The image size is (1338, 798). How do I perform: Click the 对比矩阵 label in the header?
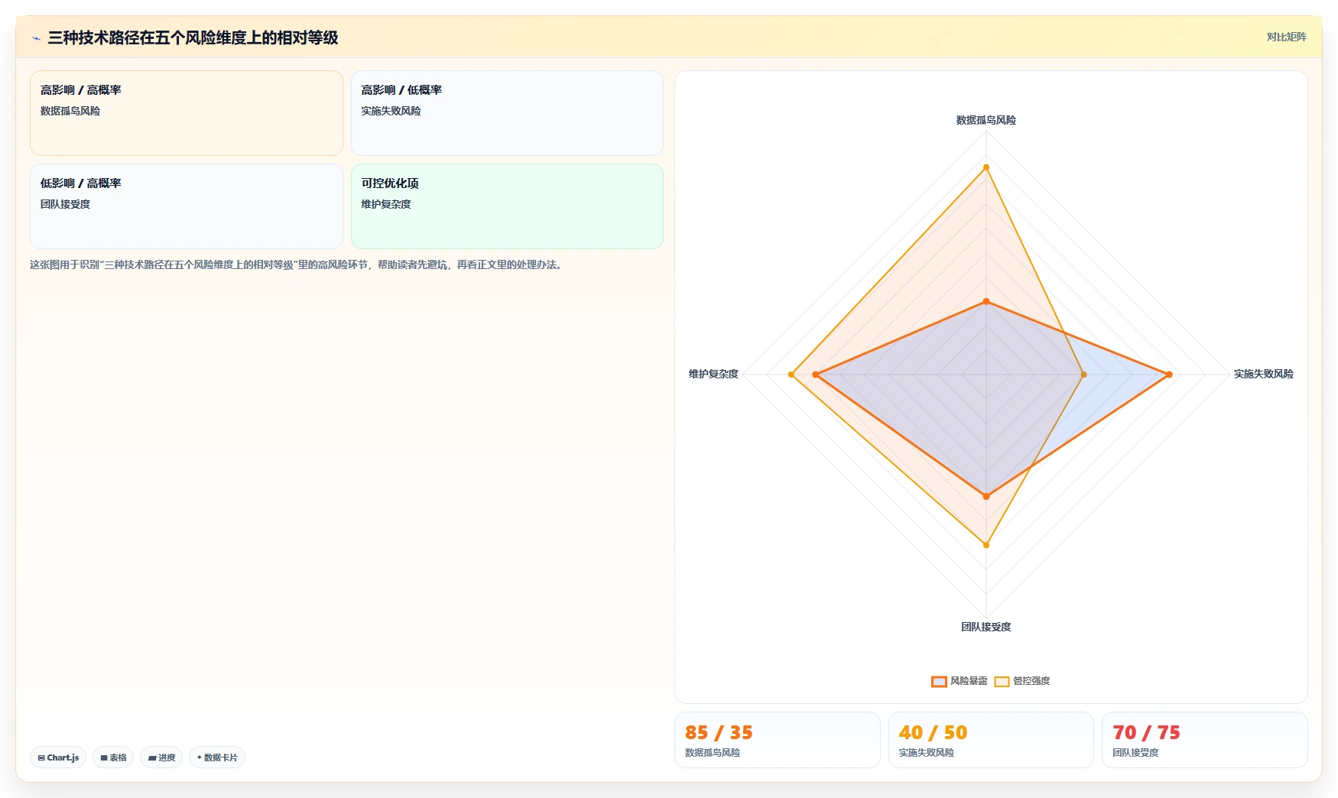tap(1287, 37)
